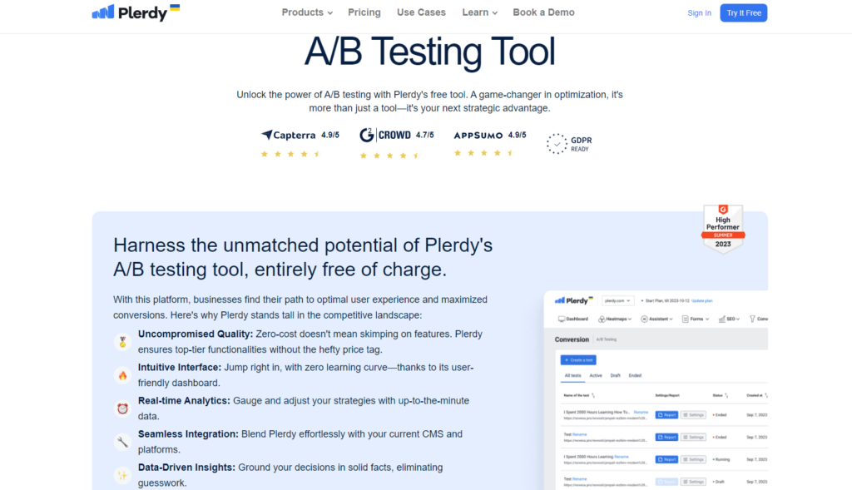Open the SEO checker icon
The width and height of the screenshot is (852, 490).
pyautogui.click(x=722, y=319)
